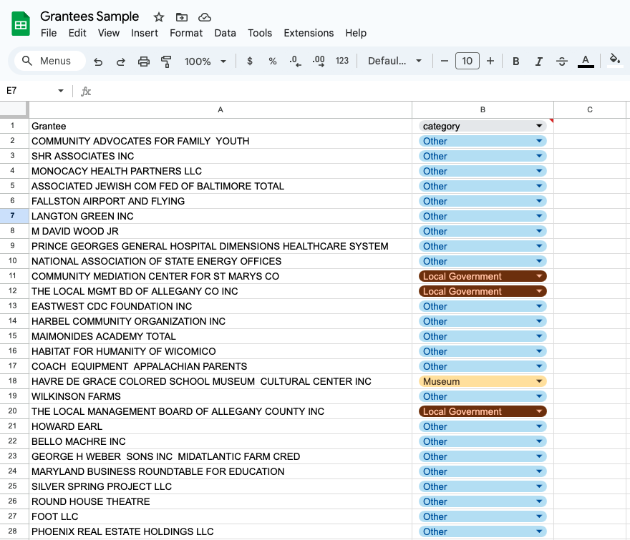The width and height of the screenshot is (630, 540).
Task: Click the Name Box showing E7
Action: click(x=35, y=91)
